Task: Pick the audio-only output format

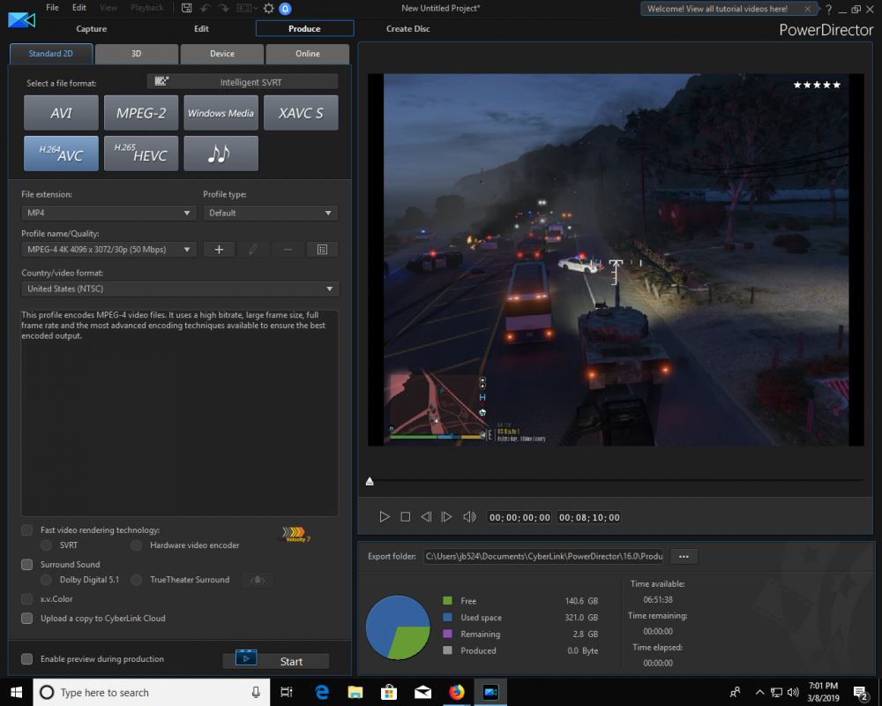Action: (220, 153)
